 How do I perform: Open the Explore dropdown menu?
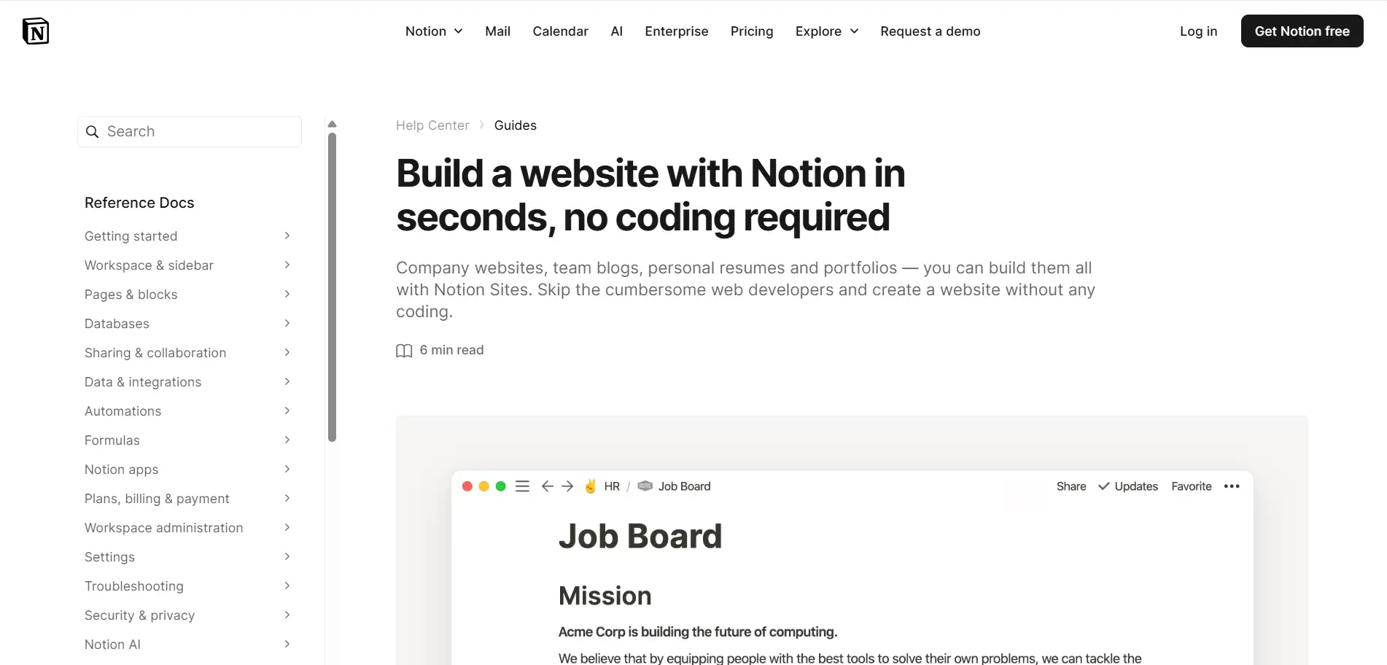(825, 31)
